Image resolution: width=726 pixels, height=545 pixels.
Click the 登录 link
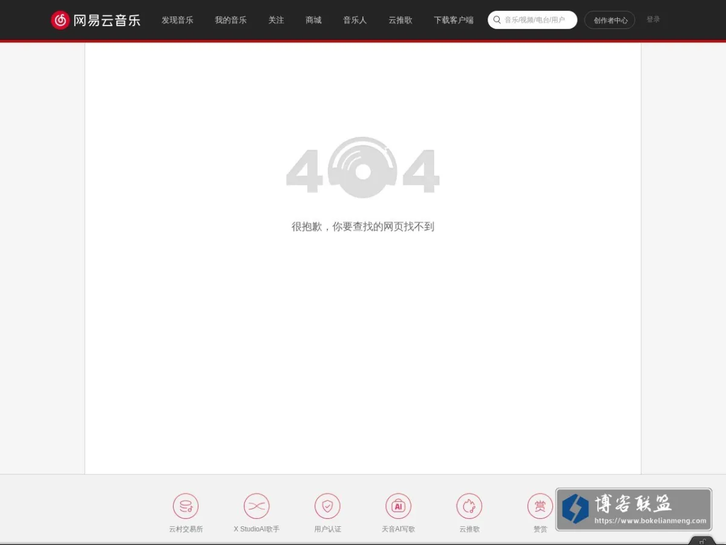[x=653, y=19]
